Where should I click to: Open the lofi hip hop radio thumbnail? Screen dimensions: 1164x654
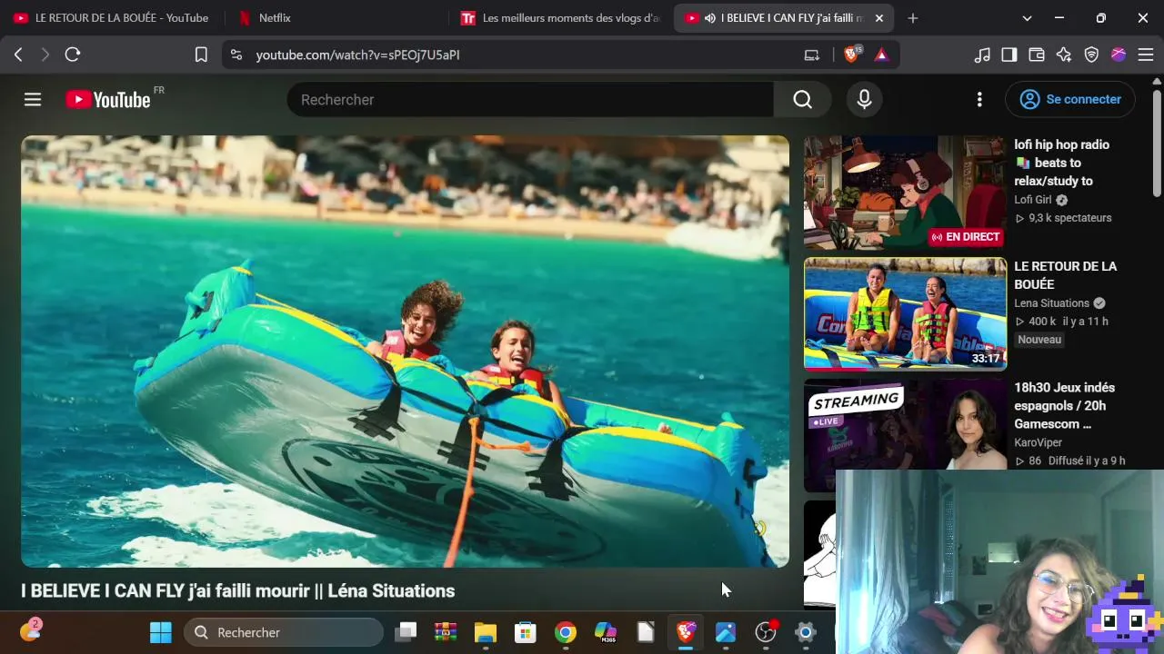[x=905, y=193]
